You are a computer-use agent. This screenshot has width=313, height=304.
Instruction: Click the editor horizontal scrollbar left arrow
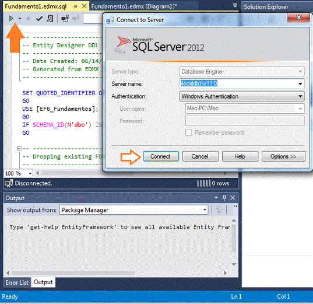click(x=37, y=173)
